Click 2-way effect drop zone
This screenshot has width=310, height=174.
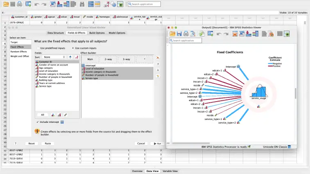point(109,59)
